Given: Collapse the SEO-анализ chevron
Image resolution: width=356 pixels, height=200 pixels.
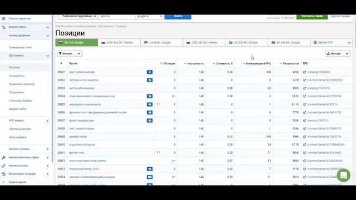Looking at the screenshot, I should (x=48, y=56).
